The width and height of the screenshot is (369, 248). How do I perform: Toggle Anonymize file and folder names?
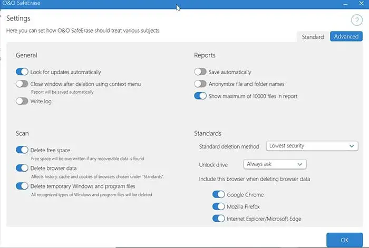[200, 84]
